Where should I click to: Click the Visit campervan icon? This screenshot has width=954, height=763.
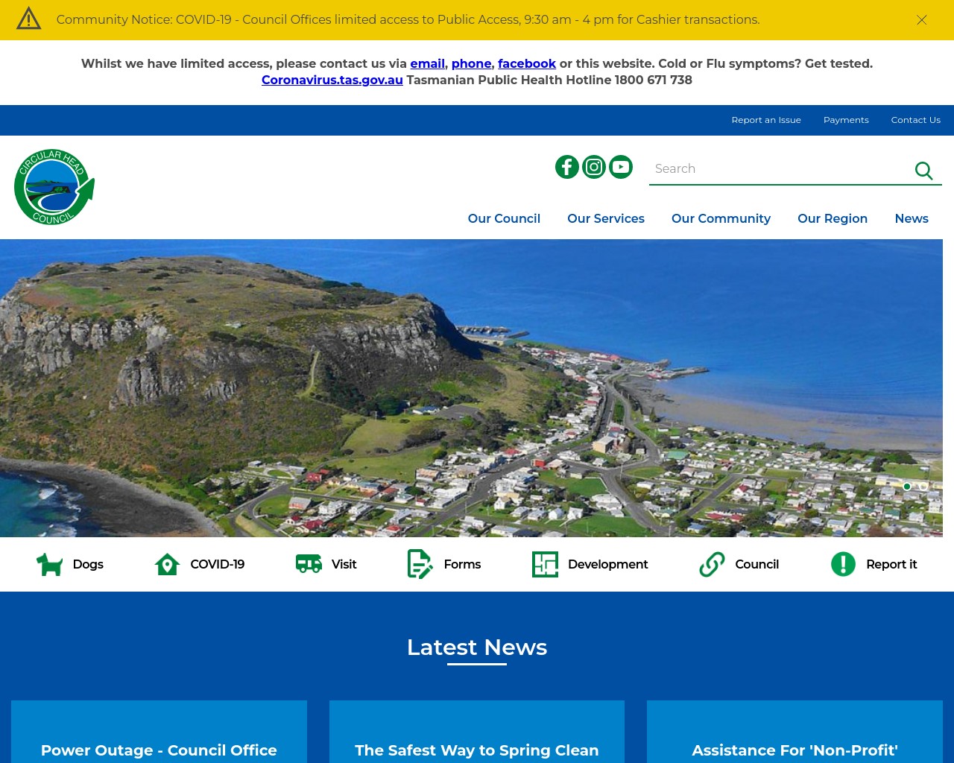(309, 564)
